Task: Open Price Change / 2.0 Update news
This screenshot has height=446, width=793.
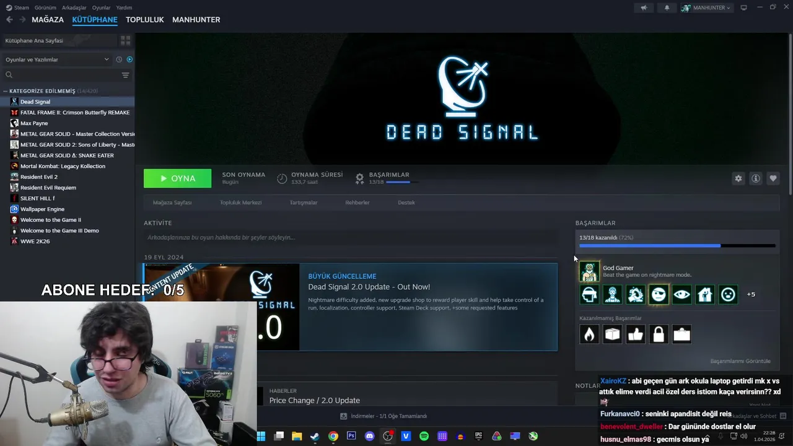Action: (x=314, y=400)
